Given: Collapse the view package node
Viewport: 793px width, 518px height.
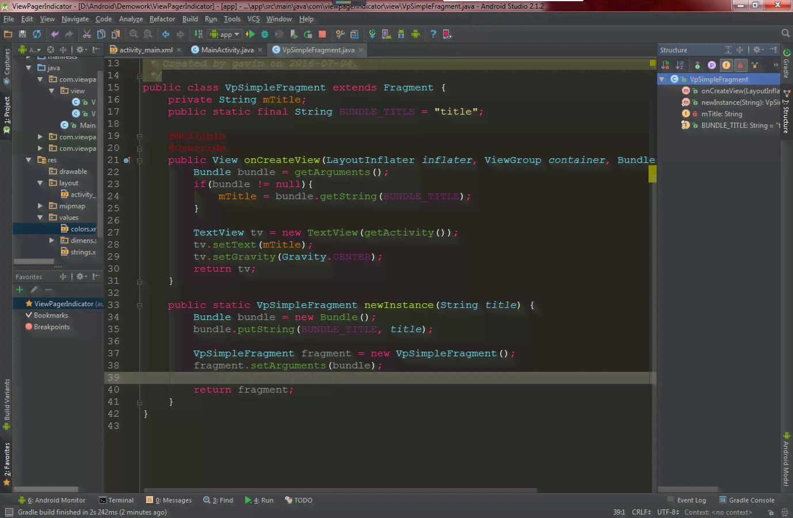Looking at the screenshot, I should point(52,91).
